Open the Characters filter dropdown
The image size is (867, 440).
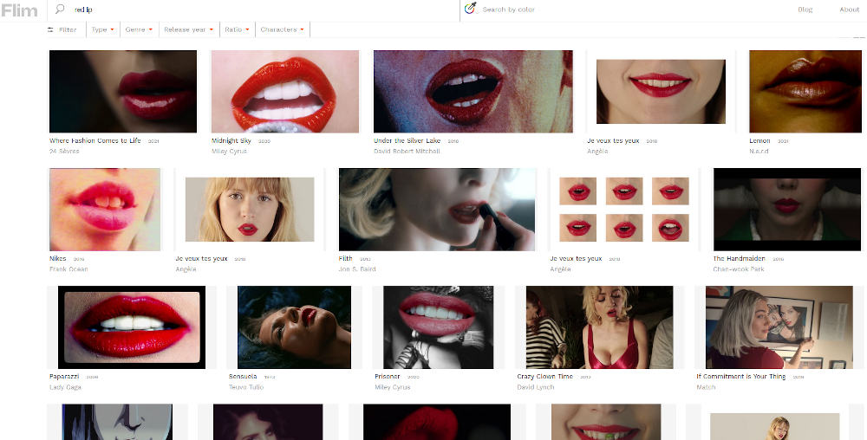tap(282, 29)
